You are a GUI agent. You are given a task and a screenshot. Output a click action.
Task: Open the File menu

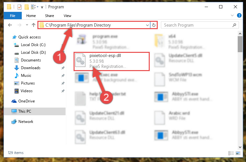(x=12, y=16)
